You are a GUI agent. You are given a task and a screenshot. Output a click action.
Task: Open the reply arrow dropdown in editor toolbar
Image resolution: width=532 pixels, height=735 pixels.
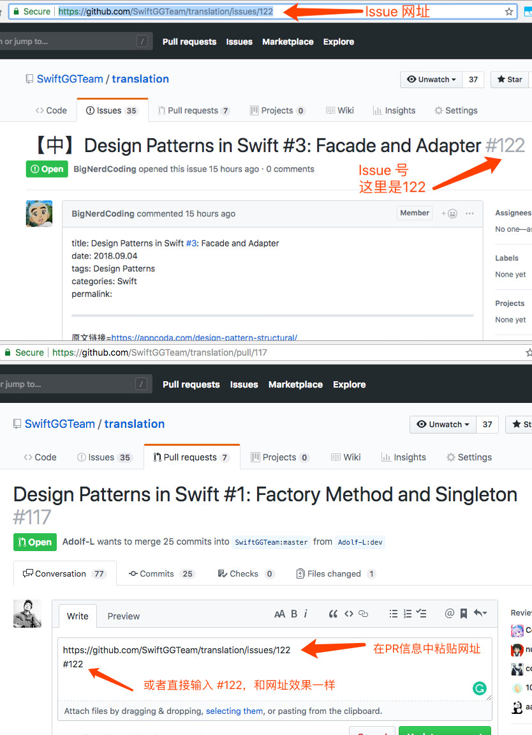pos(480,613)
